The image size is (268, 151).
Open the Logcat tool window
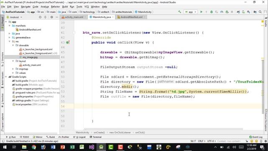click(x=80, y=137)
